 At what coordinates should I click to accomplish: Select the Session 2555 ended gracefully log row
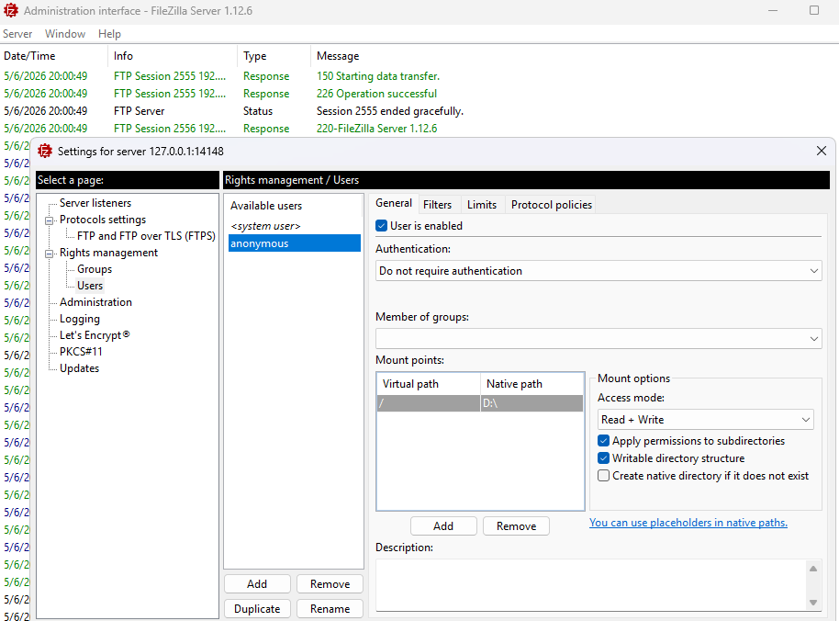point(419,111)
